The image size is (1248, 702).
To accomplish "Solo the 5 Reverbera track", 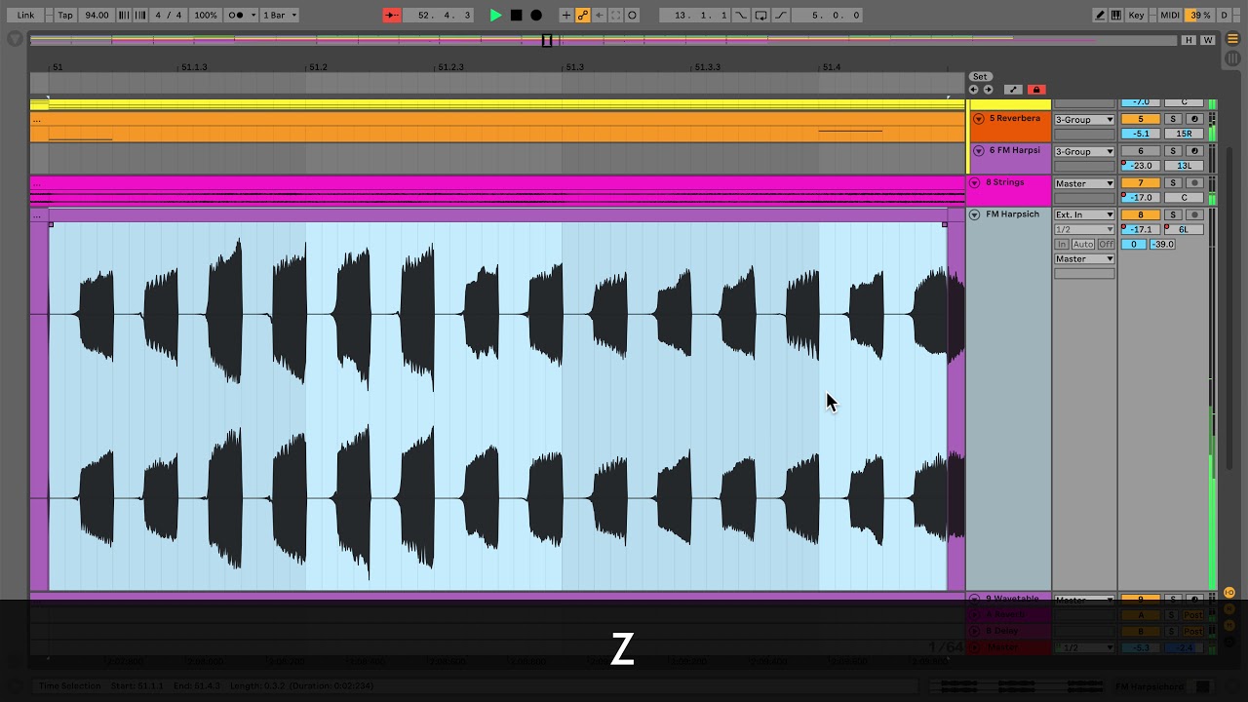I will (1173, 119).
